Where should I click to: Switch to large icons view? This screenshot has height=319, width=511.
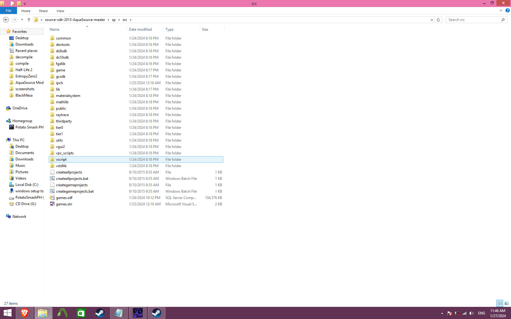point(506,303)
